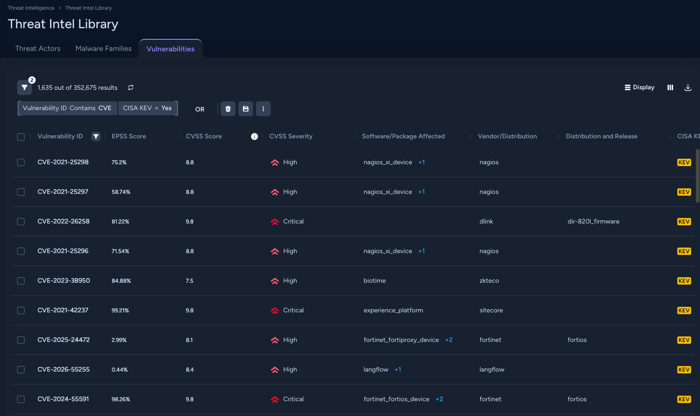The width and height of the screenshot is (700, 416).
Task: Refresh the results list
Action: (x=131, y=87)
